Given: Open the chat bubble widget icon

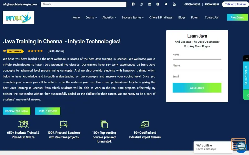Looking at the screenshot, I should pos(241,147).
